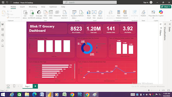
Task: Add a new report page
Action: pyautogui.click(x=35, y=86)
